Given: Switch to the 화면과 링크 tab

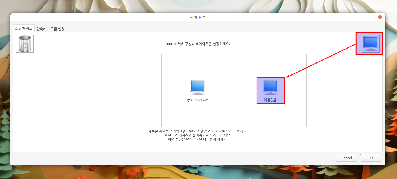Looking at the screenshot, I should coord(24,28).
